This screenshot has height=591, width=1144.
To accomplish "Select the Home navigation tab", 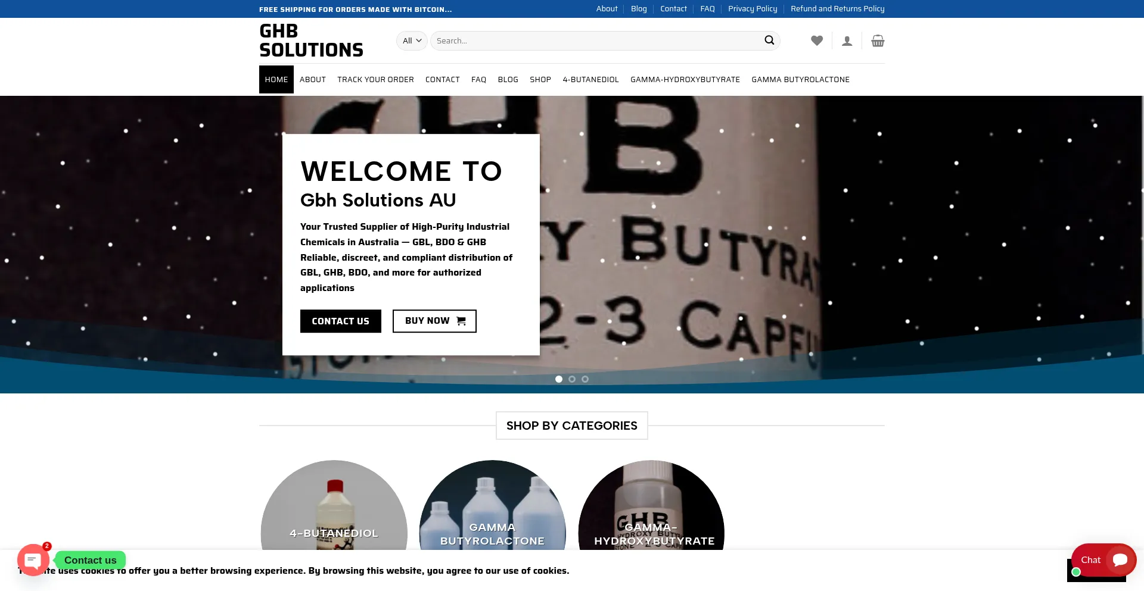I will click(x=276, y=80).
